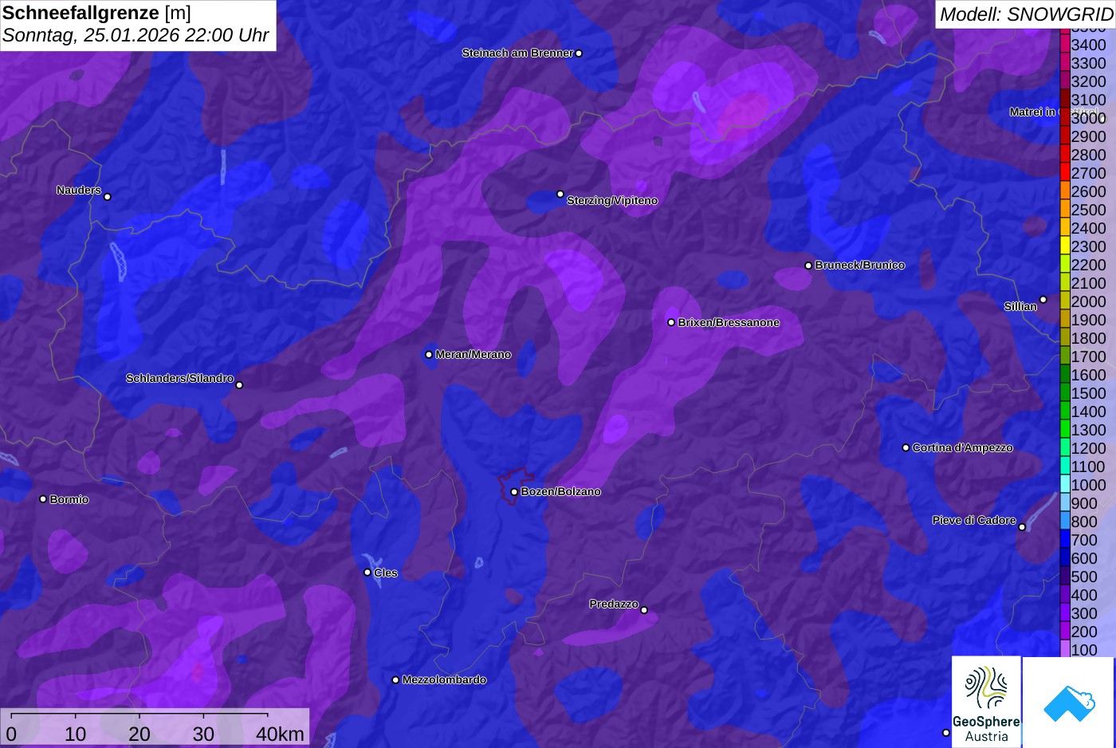Click the Steinach am Brenner marker dot
This screenshot has width=1116, height=748.
click(x=579, y=53)
